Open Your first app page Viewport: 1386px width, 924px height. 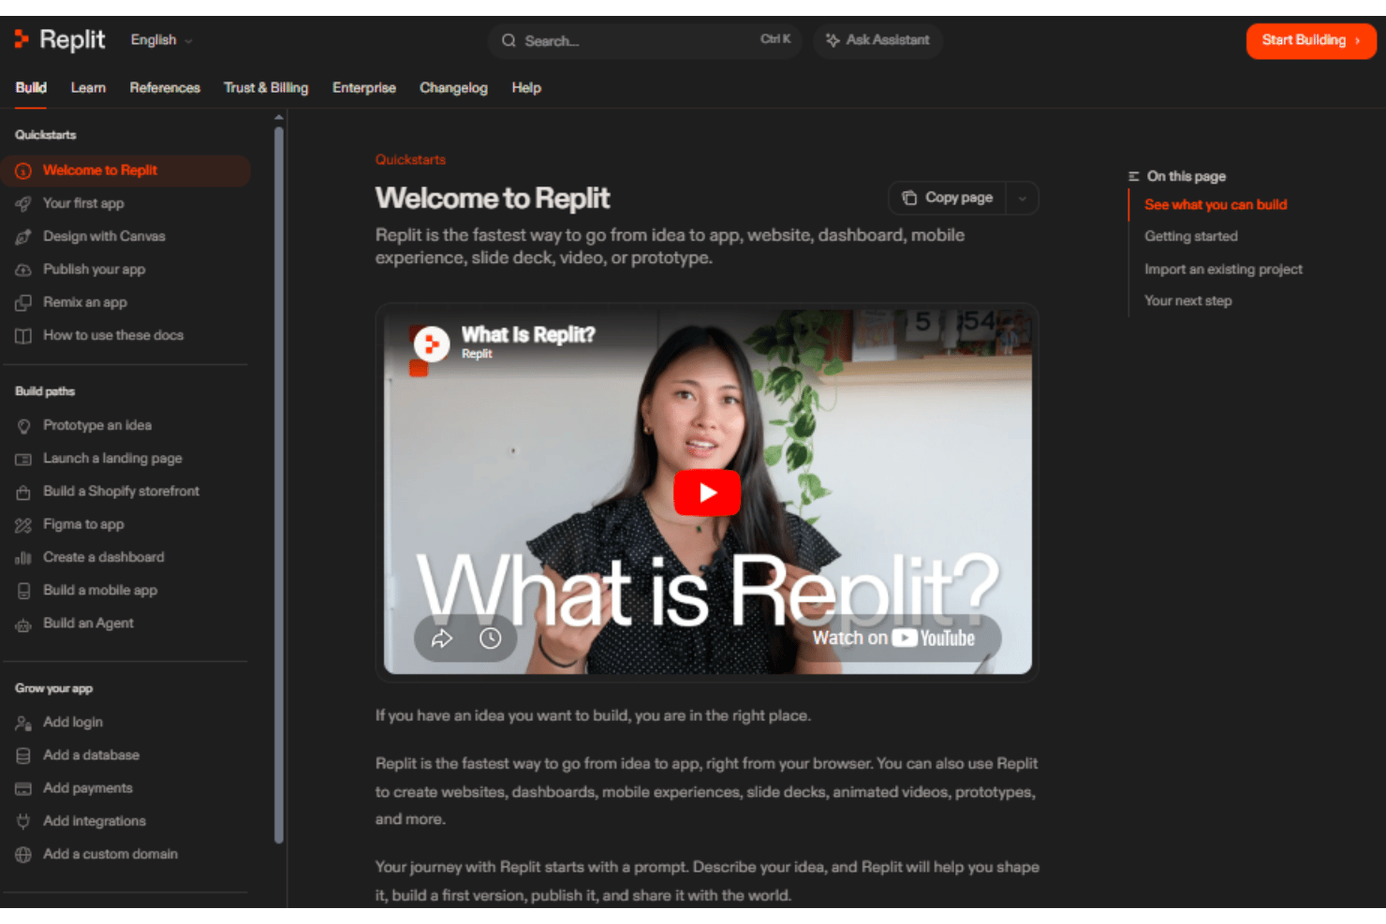tap(83, 203)
